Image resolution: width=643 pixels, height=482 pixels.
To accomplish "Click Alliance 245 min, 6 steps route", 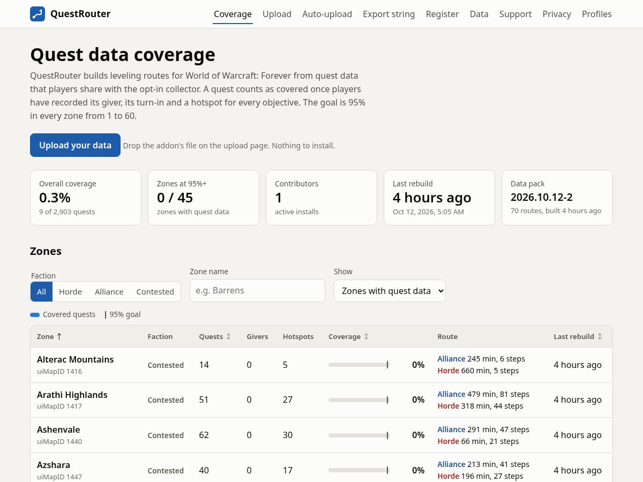I will (x=481, y=359).
